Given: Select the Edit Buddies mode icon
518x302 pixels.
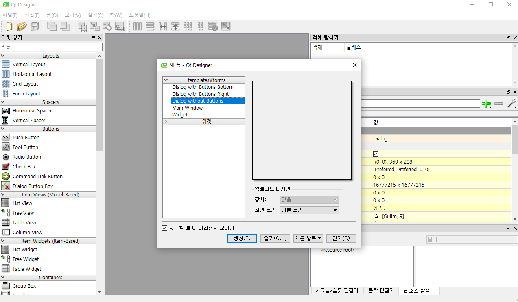Looking at the screenshot, I should (x=107, y=26).
